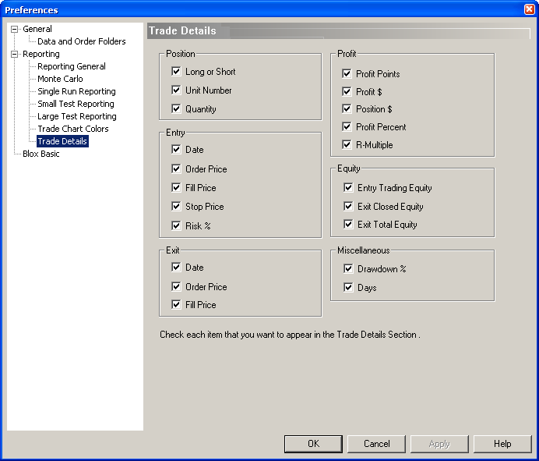The height and width of the screenshot is (461, 539).
Task: Close the Preferences dialog
Action: [x=529, y=9]
